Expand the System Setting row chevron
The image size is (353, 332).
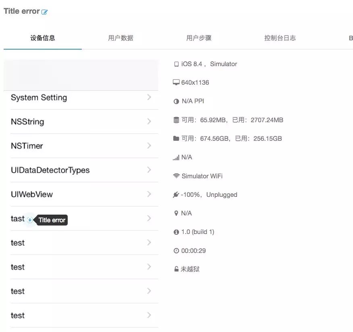[149, 97]
